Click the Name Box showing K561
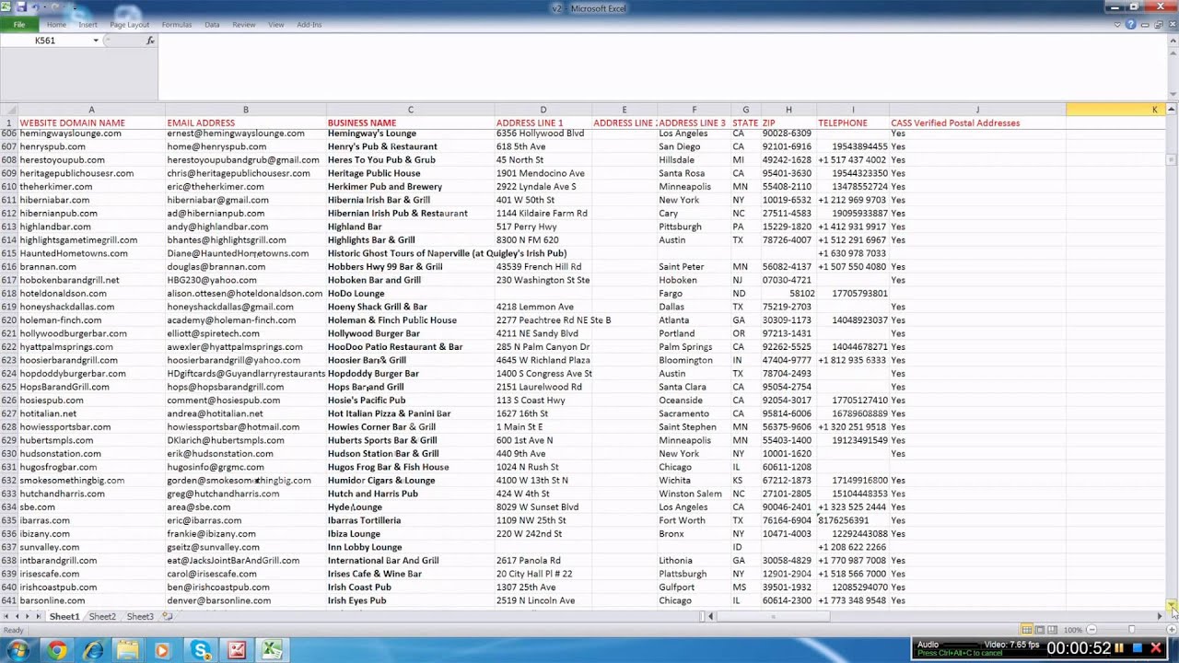The height and width of the screenshot is (663, 1179). 46,41
